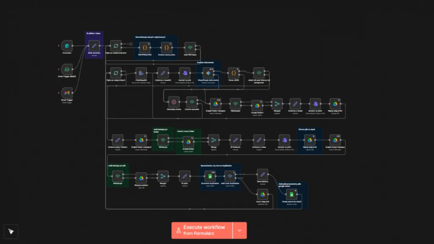Open the Create folder Google Drive node

pos(188,141)
